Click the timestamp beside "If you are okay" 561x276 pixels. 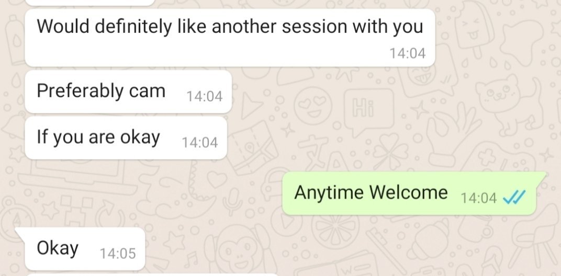coord(199,143)
